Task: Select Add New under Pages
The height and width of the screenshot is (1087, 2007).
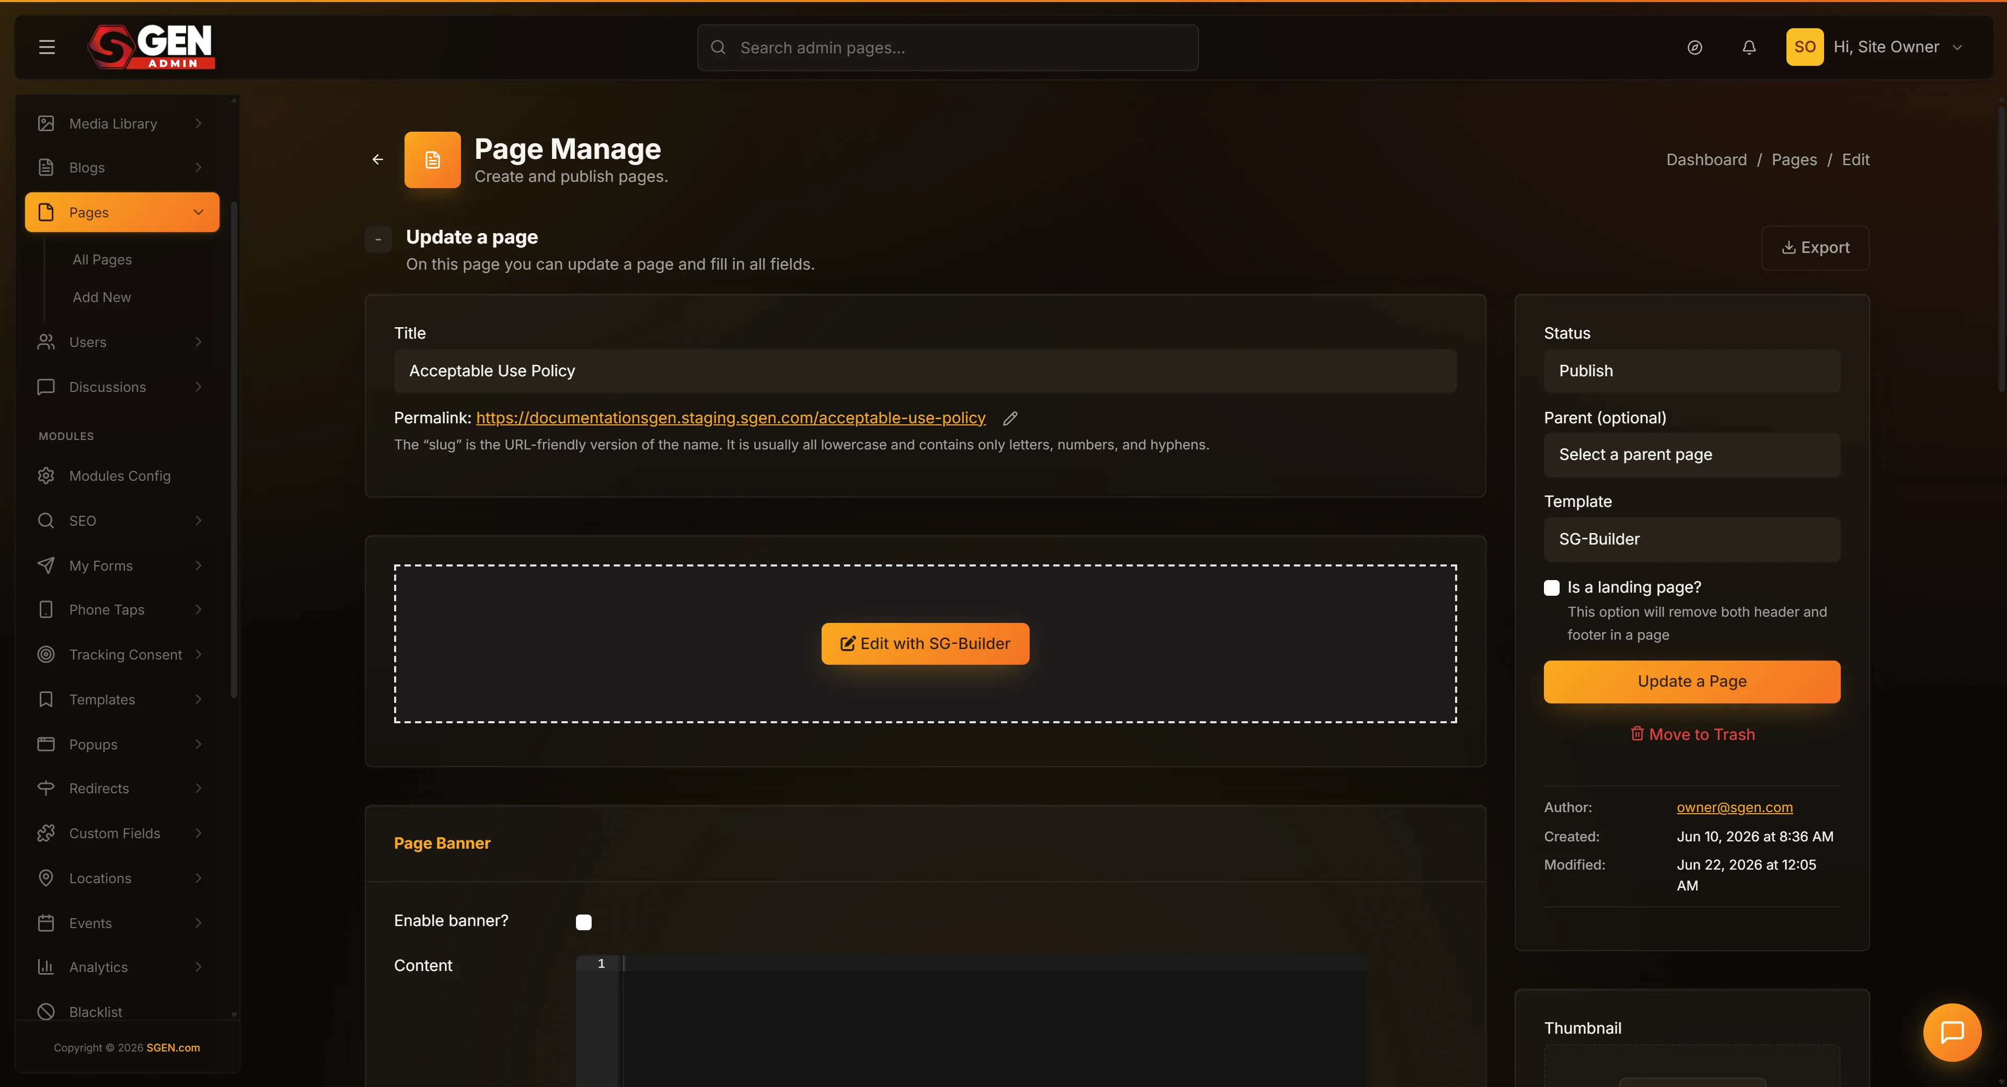Action: pyautogui.click(x=101, y=297)
